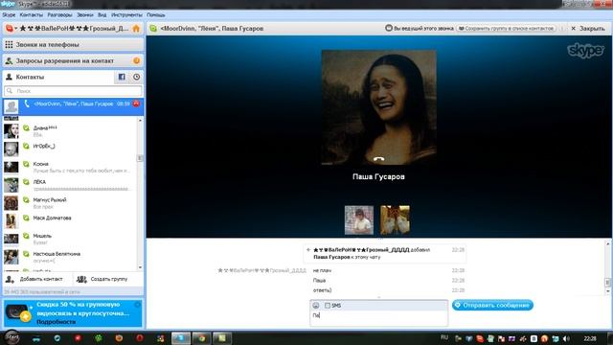Open Запросы разрешения на контакт

coord(73,61)
